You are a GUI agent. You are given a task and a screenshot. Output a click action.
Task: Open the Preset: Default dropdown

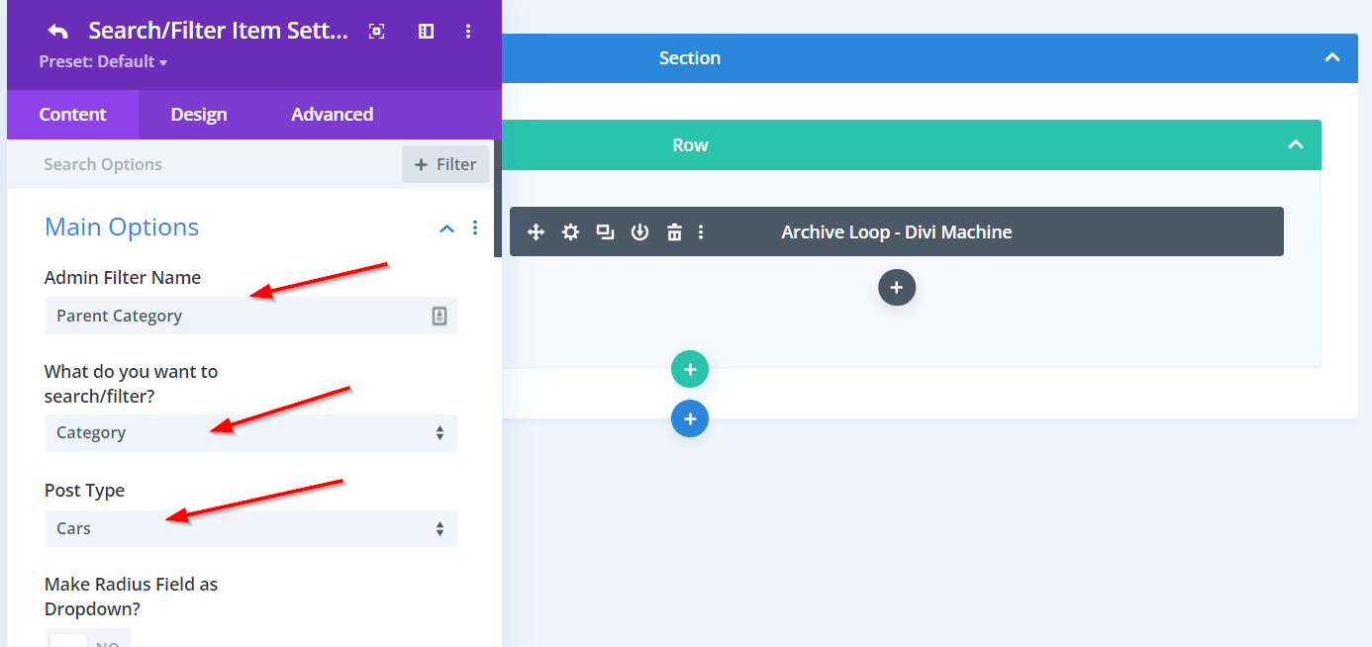tap(103, 61)
